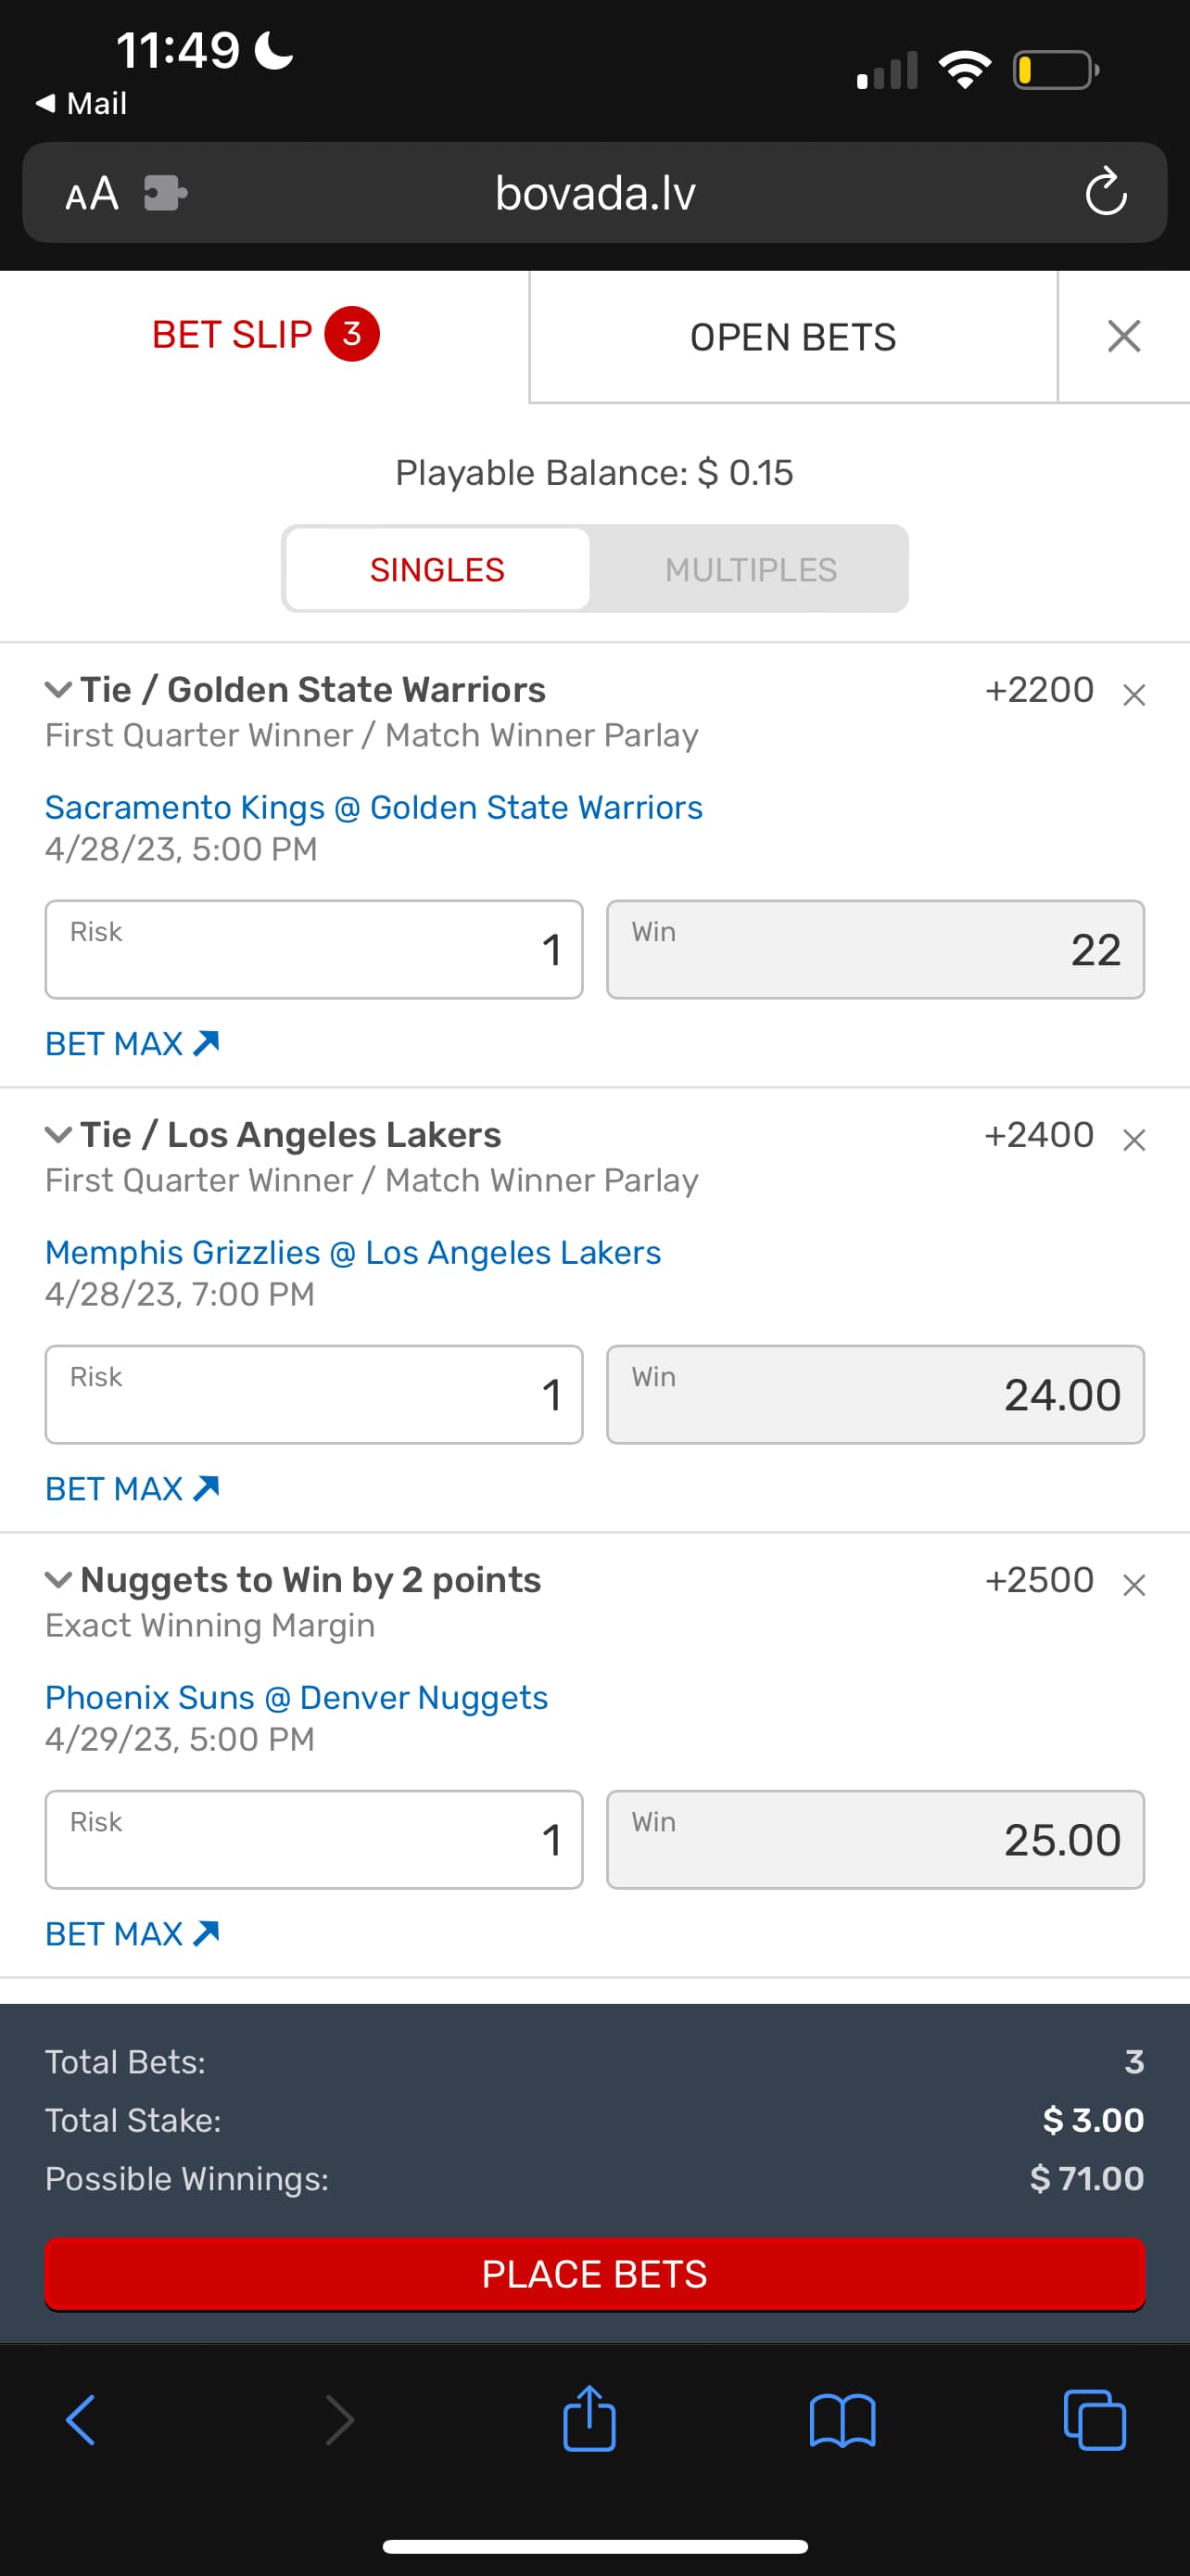Image resolution: width=1190 pixels, height=2576 pixels.
Task: Open Sacramento Kings @ Golden State Warriors link
Action: click(373, 807)
